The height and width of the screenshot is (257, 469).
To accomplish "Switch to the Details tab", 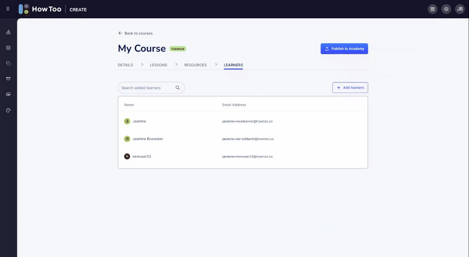I will click(125, 65).
